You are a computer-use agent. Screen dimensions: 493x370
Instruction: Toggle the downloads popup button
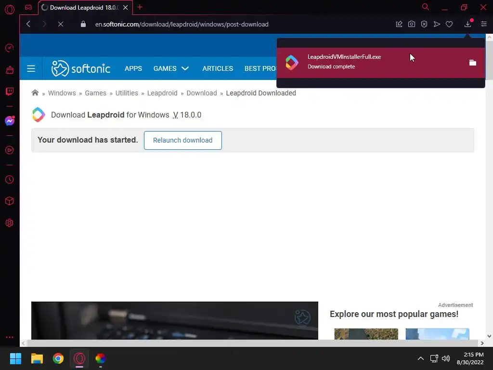[468, 24]
